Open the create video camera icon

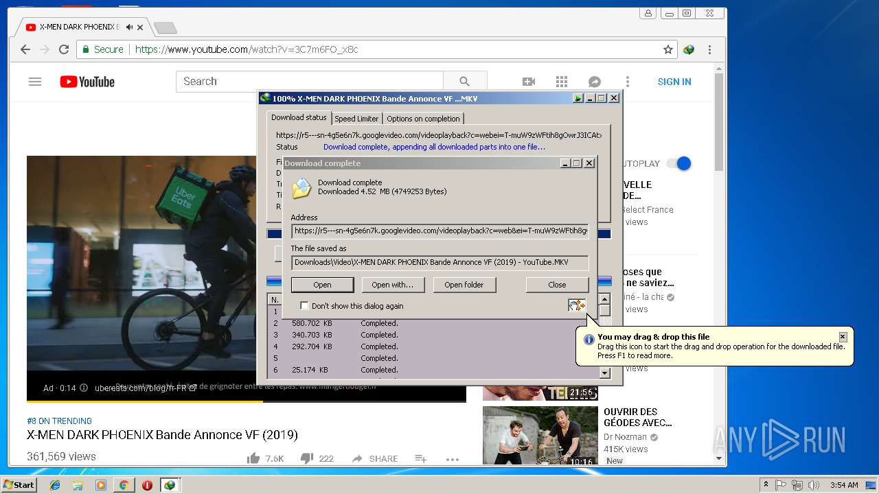click(529, 82)
